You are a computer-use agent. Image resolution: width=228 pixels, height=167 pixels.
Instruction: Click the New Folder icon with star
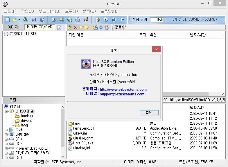81,28
